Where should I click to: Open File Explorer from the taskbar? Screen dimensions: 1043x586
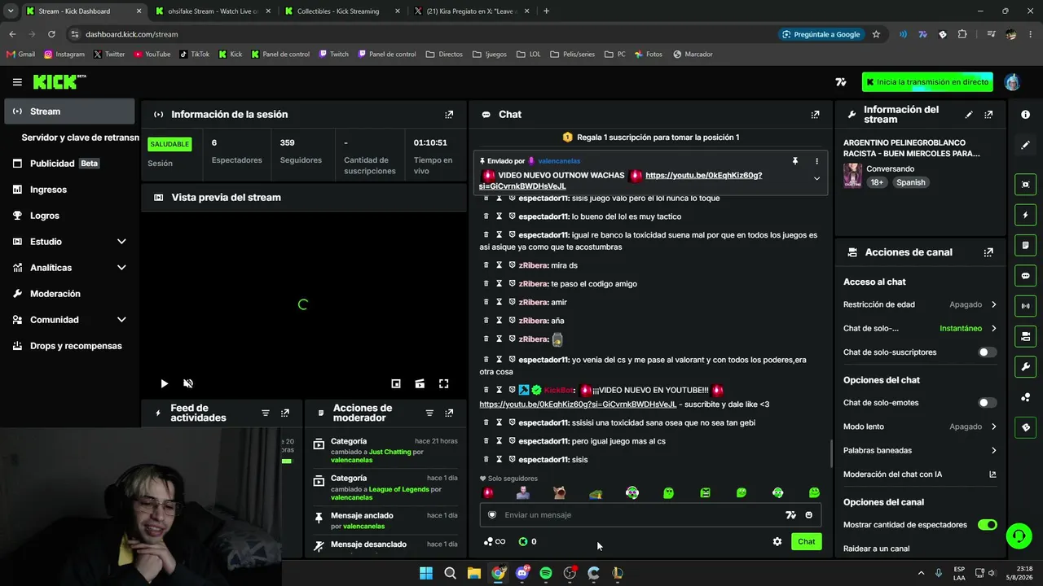click(x=473, y=573)
